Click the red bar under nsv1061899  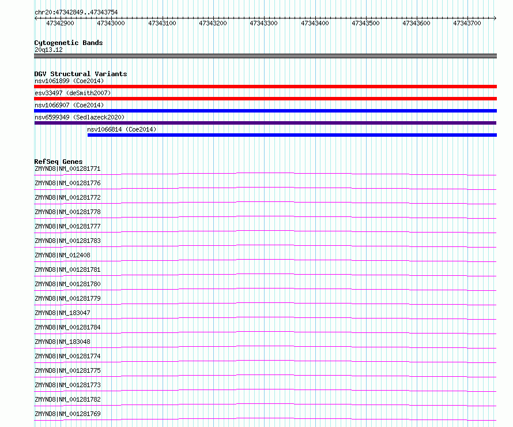coord(265,87)
